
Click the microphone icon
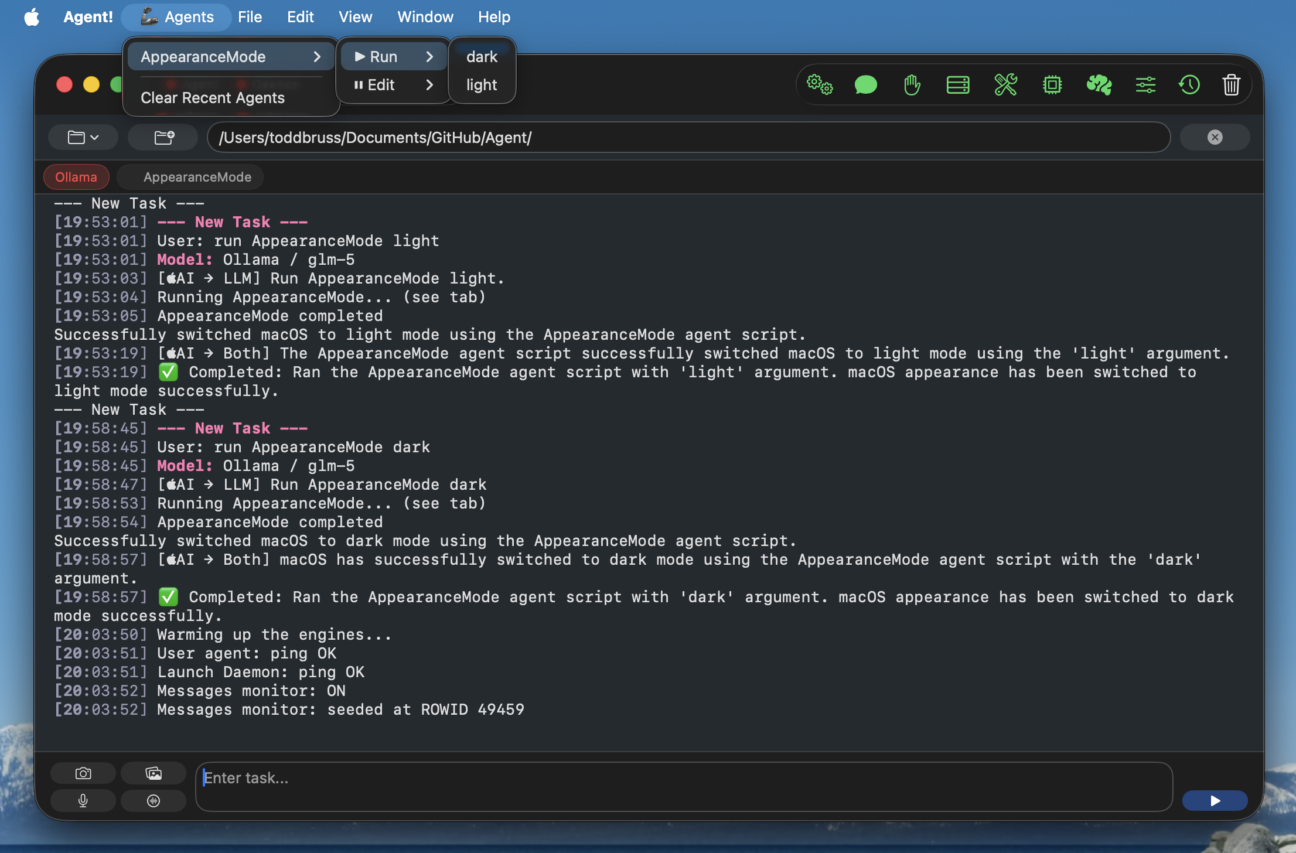[83, 801]
